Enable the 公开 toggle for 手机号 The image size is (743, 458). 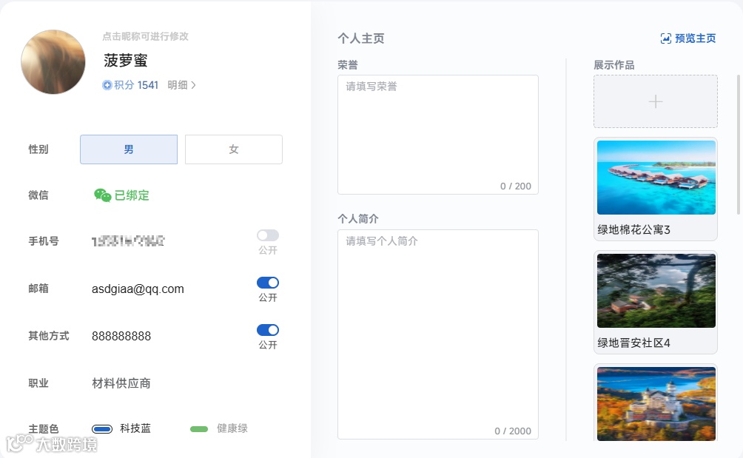coord(267,235)
